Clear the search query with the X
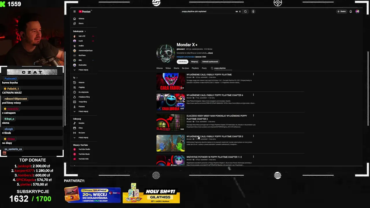Viewport: 370px width, 208px height. (240, 12)
